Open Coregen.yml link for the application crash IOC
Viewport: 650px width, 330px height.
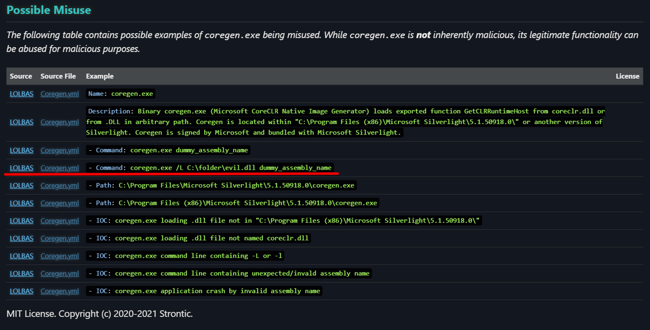[x=60, y=291]
